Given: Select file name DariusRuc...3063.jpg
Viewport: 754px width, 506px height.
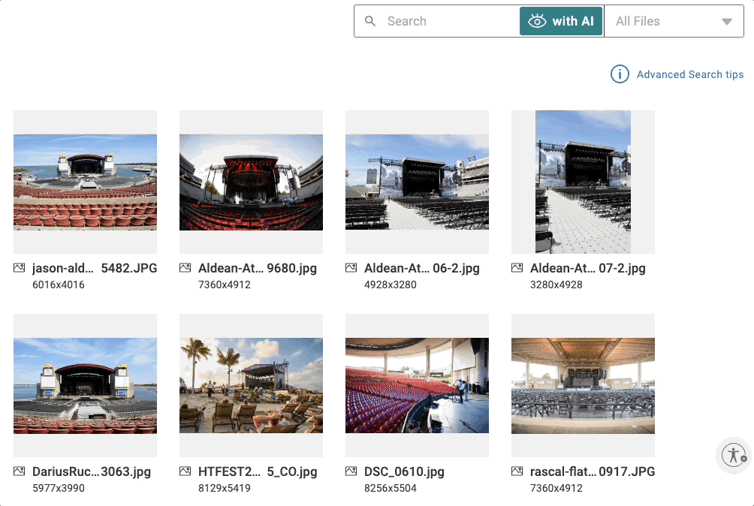Looking at the screenshot, I should click(92, 471).
